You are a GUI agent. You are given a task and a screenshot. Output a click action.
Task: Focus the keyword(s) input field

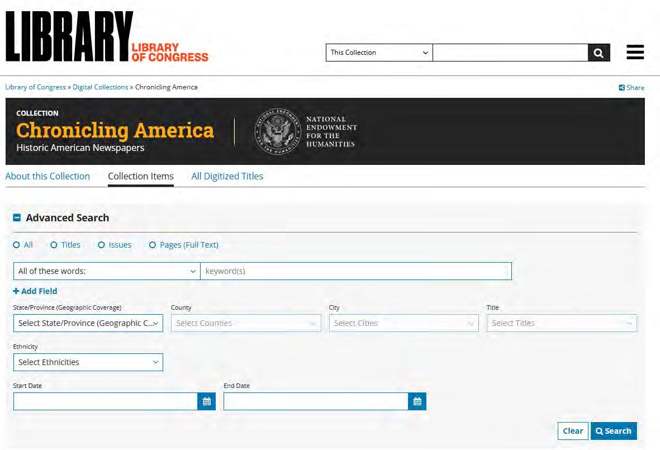[356, 271]
